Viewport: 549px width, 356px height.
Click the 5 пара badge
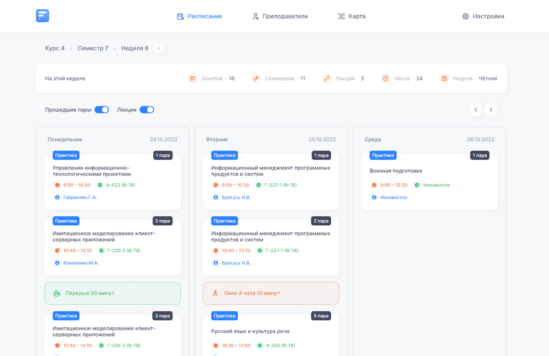[321, 316]
